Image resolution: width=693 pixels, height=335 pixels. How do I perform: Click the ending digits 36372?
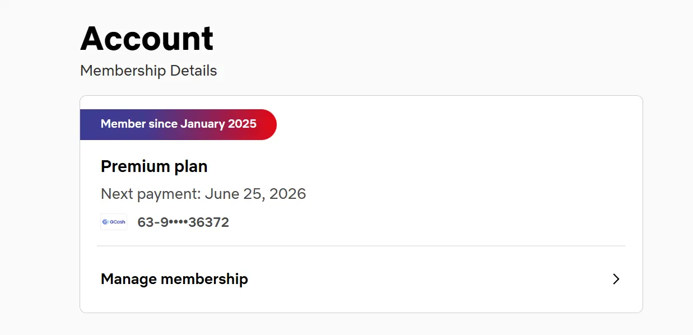tap(209, 222)
